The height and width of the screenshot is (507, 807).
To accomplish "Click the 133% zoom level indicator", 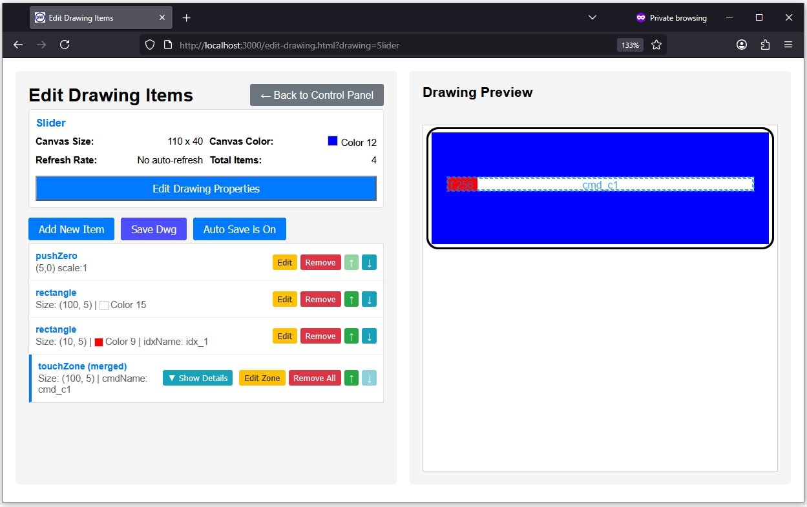I will click(630, 45).
